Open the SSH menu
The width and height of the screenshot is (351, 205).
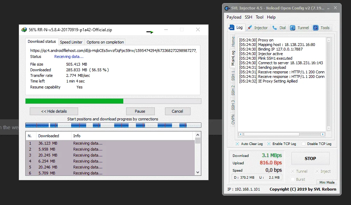coord(248,17)
